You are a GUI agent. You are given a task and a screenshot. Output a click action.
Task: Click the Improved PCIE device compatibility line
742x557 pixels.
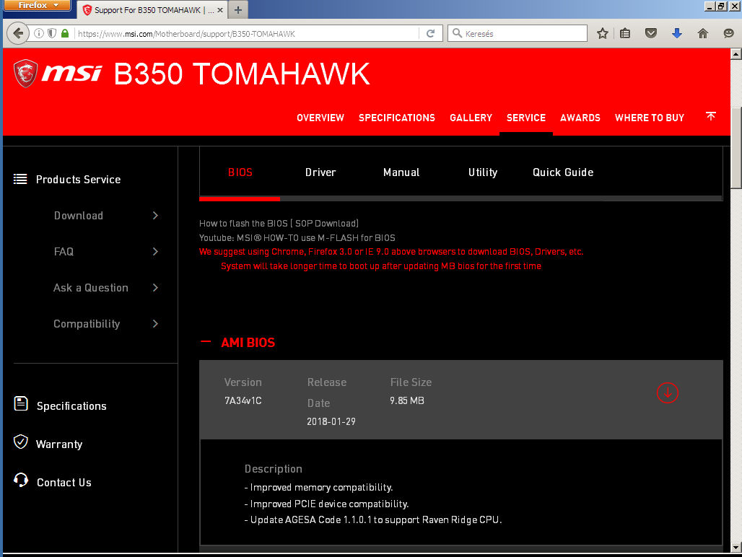point(326,504)
